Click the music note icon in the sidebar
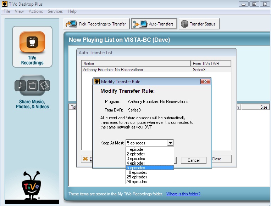The width and height of the screenshot is (271, 206). click(20, 85)
